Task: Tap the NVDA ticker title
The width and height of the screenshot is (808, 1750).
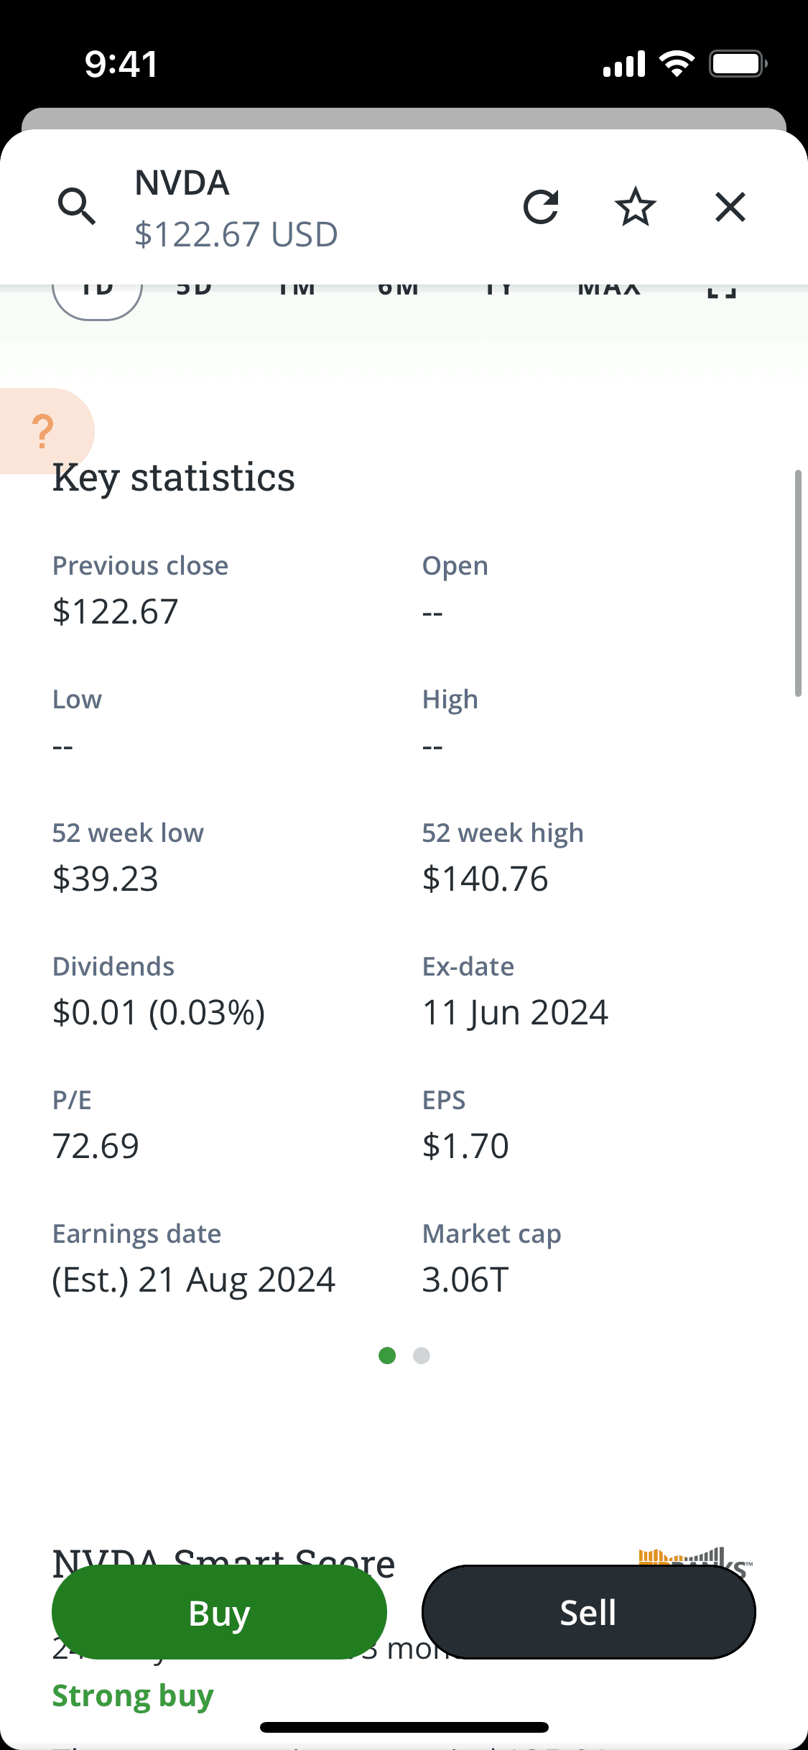Action: 182,183
